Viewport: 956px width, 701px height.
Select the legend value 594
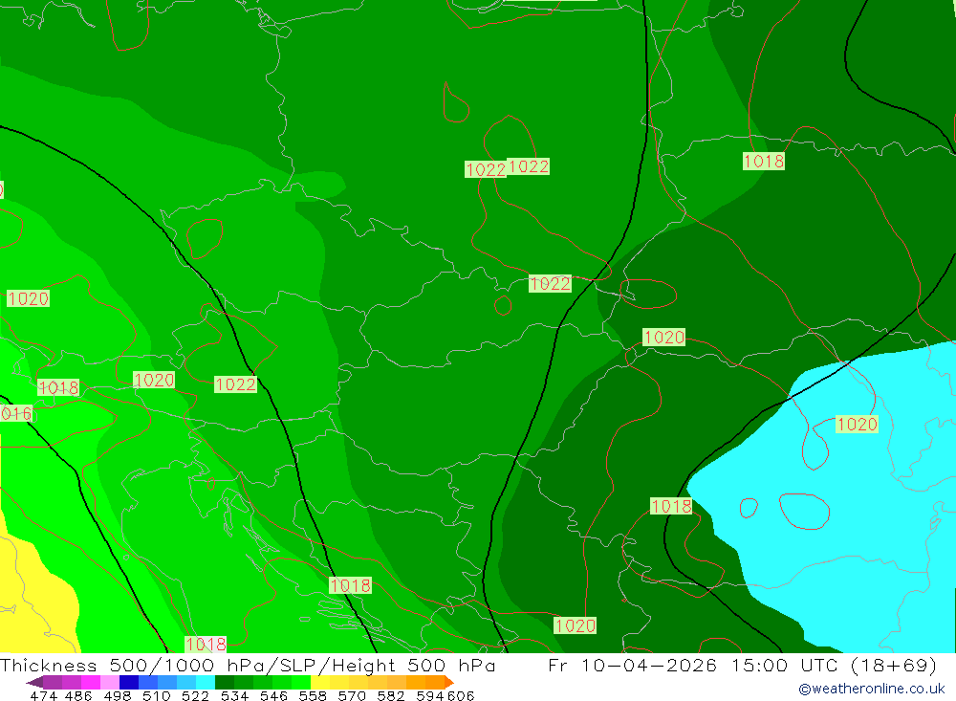click(x=430, y=695)
